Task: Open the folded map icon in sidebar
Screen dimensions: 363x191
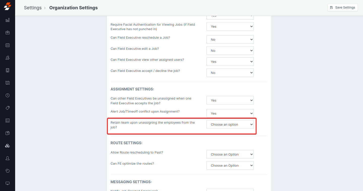Action: (8, 83)
